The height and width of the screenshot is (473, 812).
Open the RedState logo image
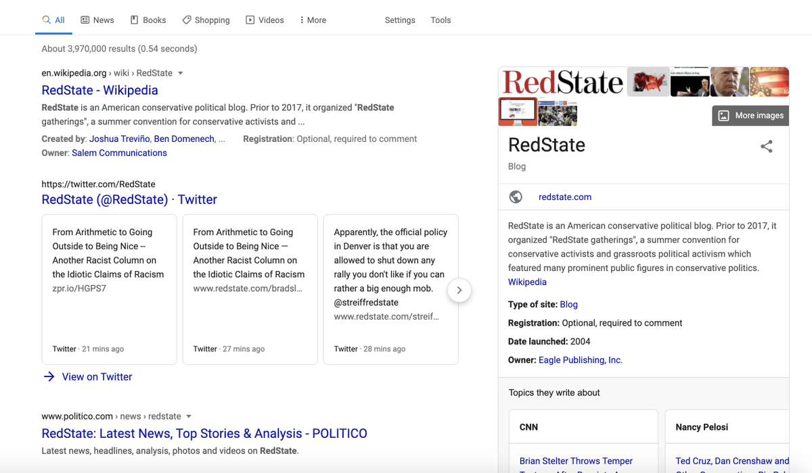point(562,82)
